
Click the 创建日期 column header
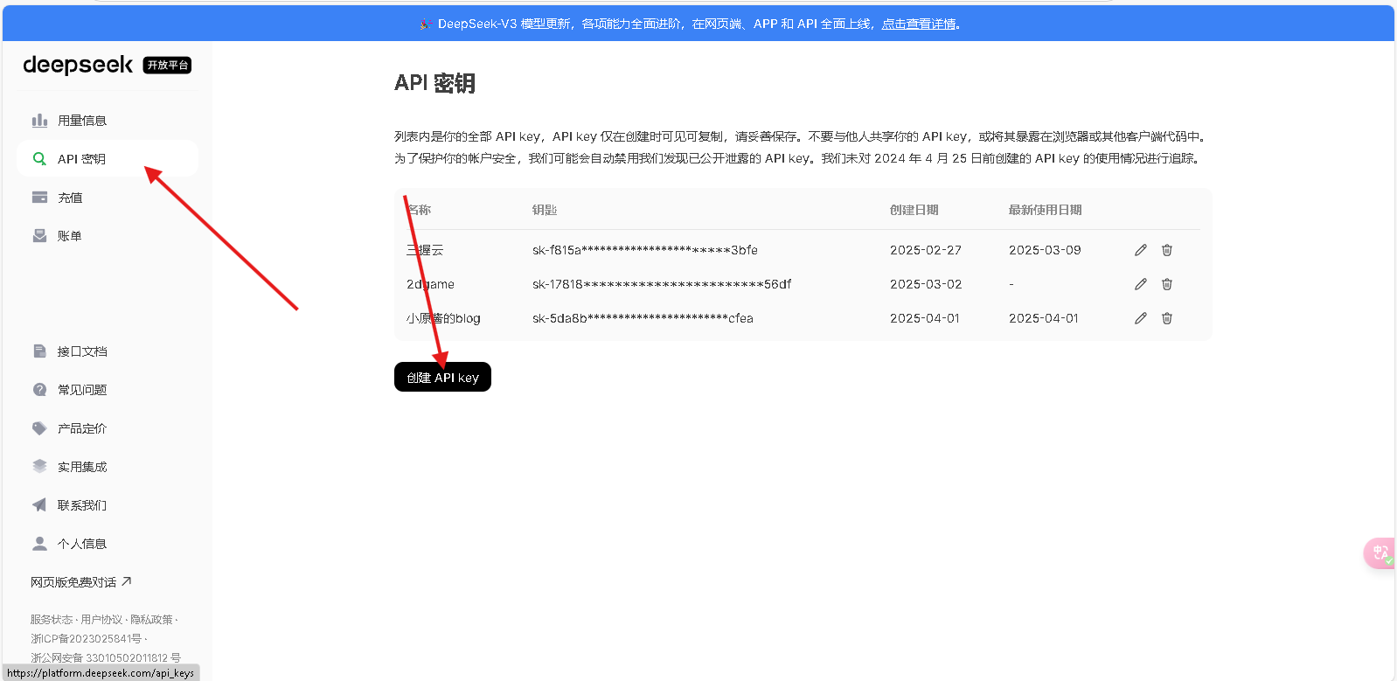[x=914, y=210]
